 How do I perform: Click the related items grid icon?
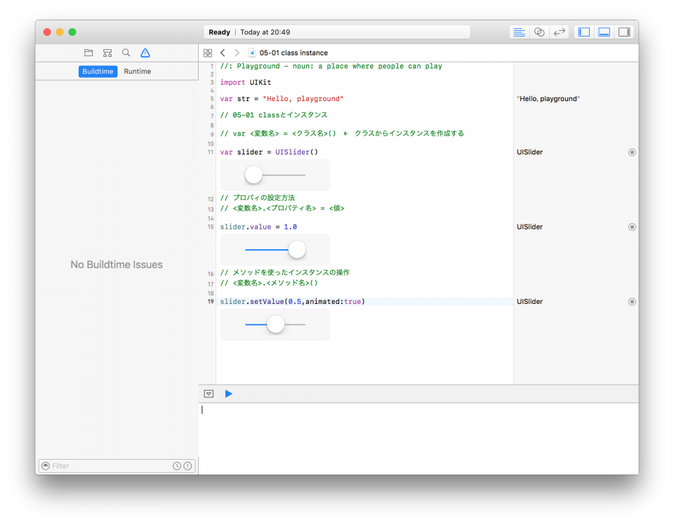tap(208, 53)
